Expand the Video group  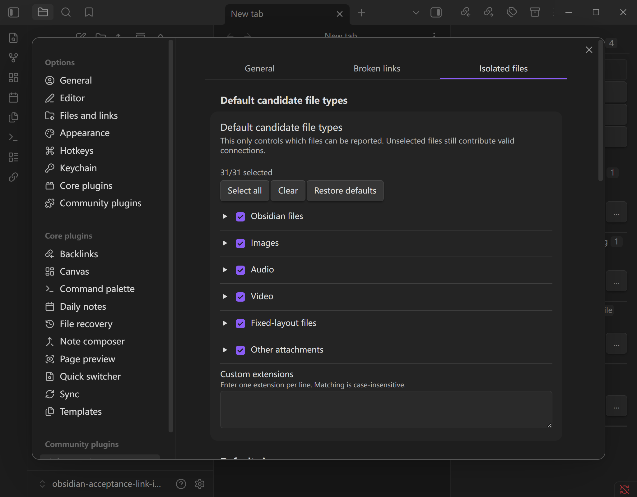225,296
